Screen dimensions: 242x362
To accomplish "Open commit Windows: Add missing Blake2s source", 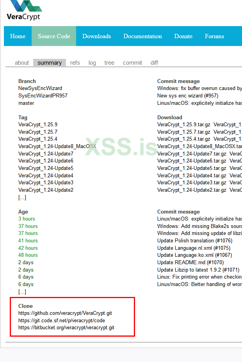I will [x=200, y=226].
